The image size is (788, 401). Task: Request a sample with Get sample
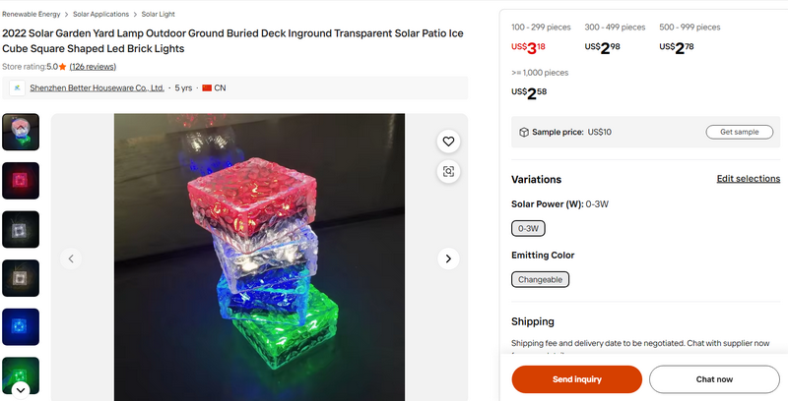[x=739, y=132]
